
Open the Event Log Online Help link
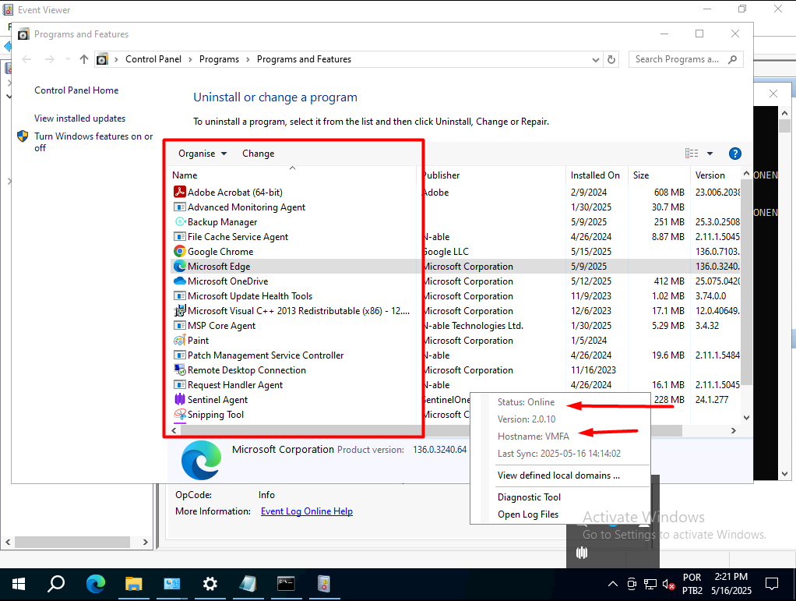307,511
